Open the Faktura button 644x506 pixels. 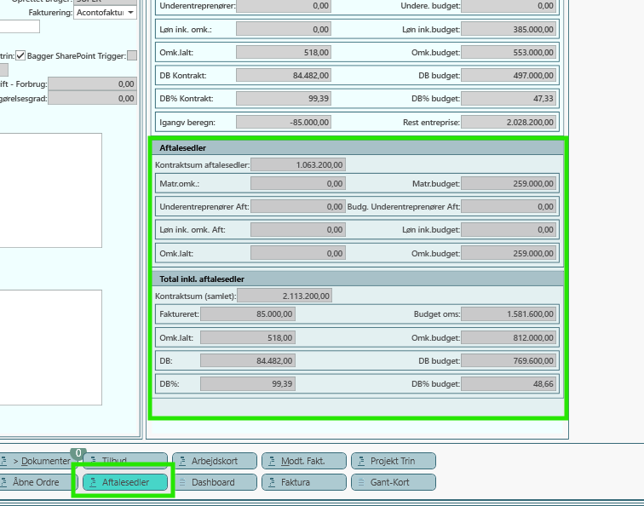[304, 482]
